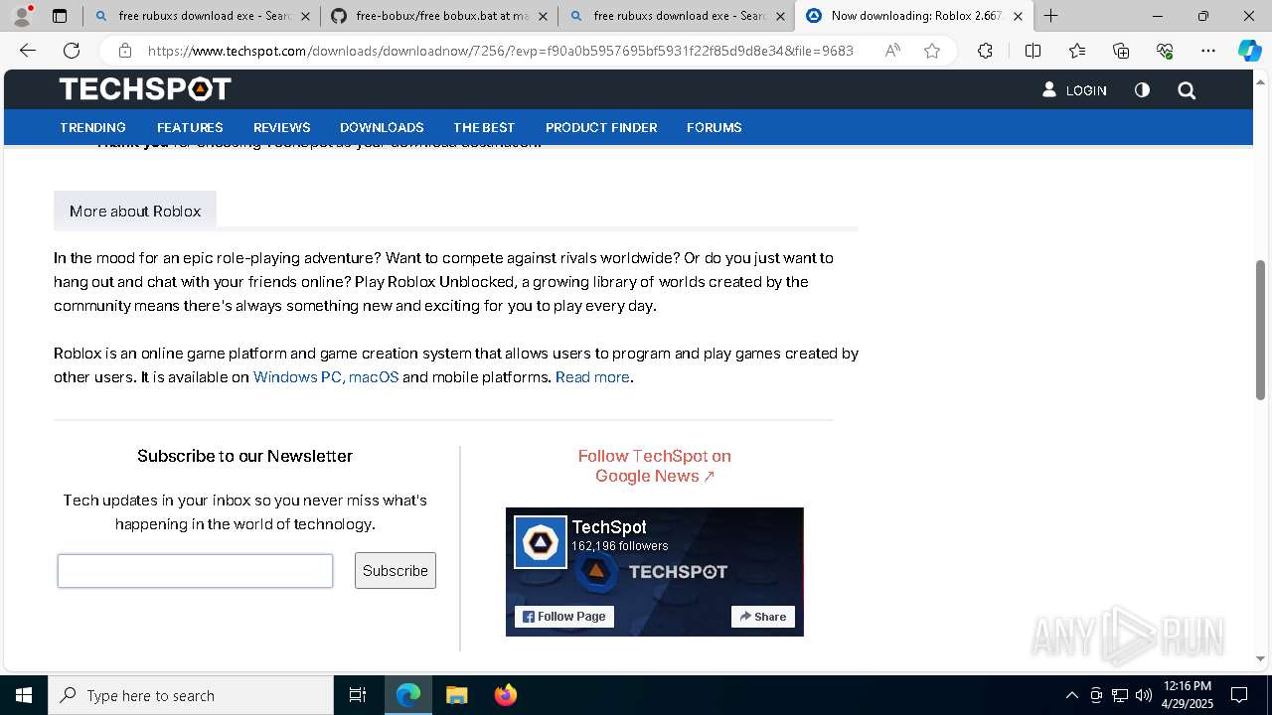Close the GitHub free-bobux tab
Viewport: 1272px width, 715px height.
coord(543,16)
